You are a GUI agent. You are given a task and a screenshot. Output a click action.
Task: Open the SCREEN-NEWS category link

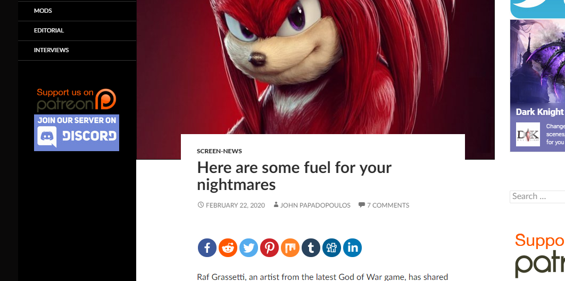click(219, 151)
